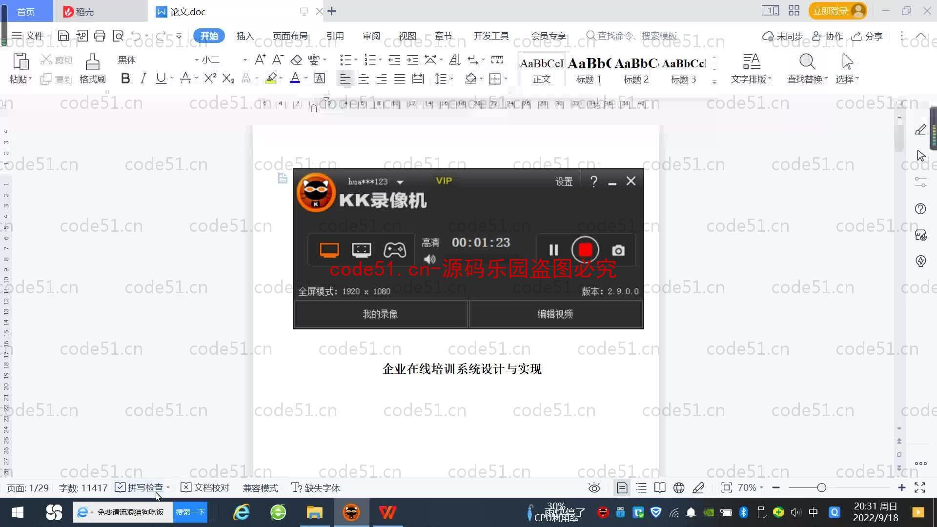Click the 兼容模式 status bar indicator
The width and height of the screenshot is (937, 527).
point(261,488)
